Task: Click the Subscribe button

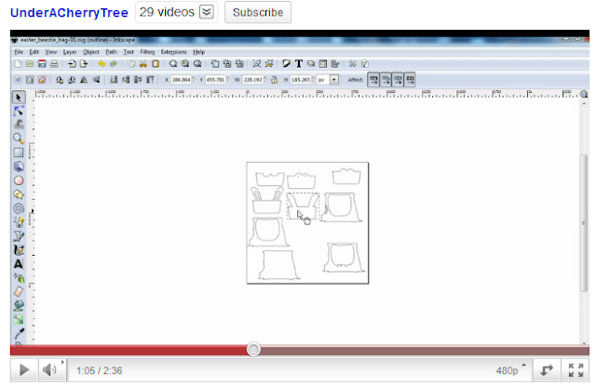Action: tap(258, 12)
